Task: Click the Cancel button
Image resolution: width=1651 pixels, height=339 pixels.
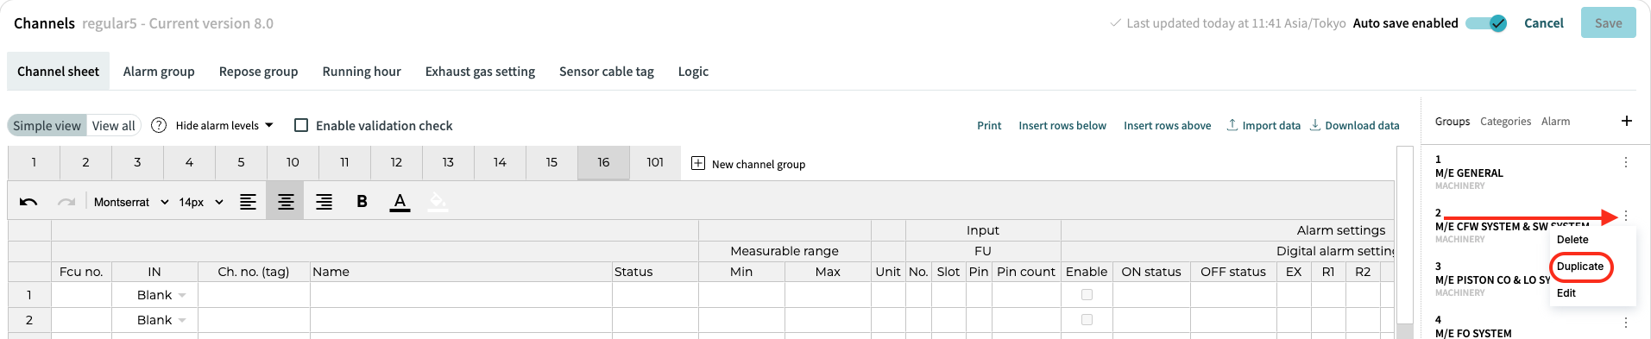Action: (x=1544, y=23)
